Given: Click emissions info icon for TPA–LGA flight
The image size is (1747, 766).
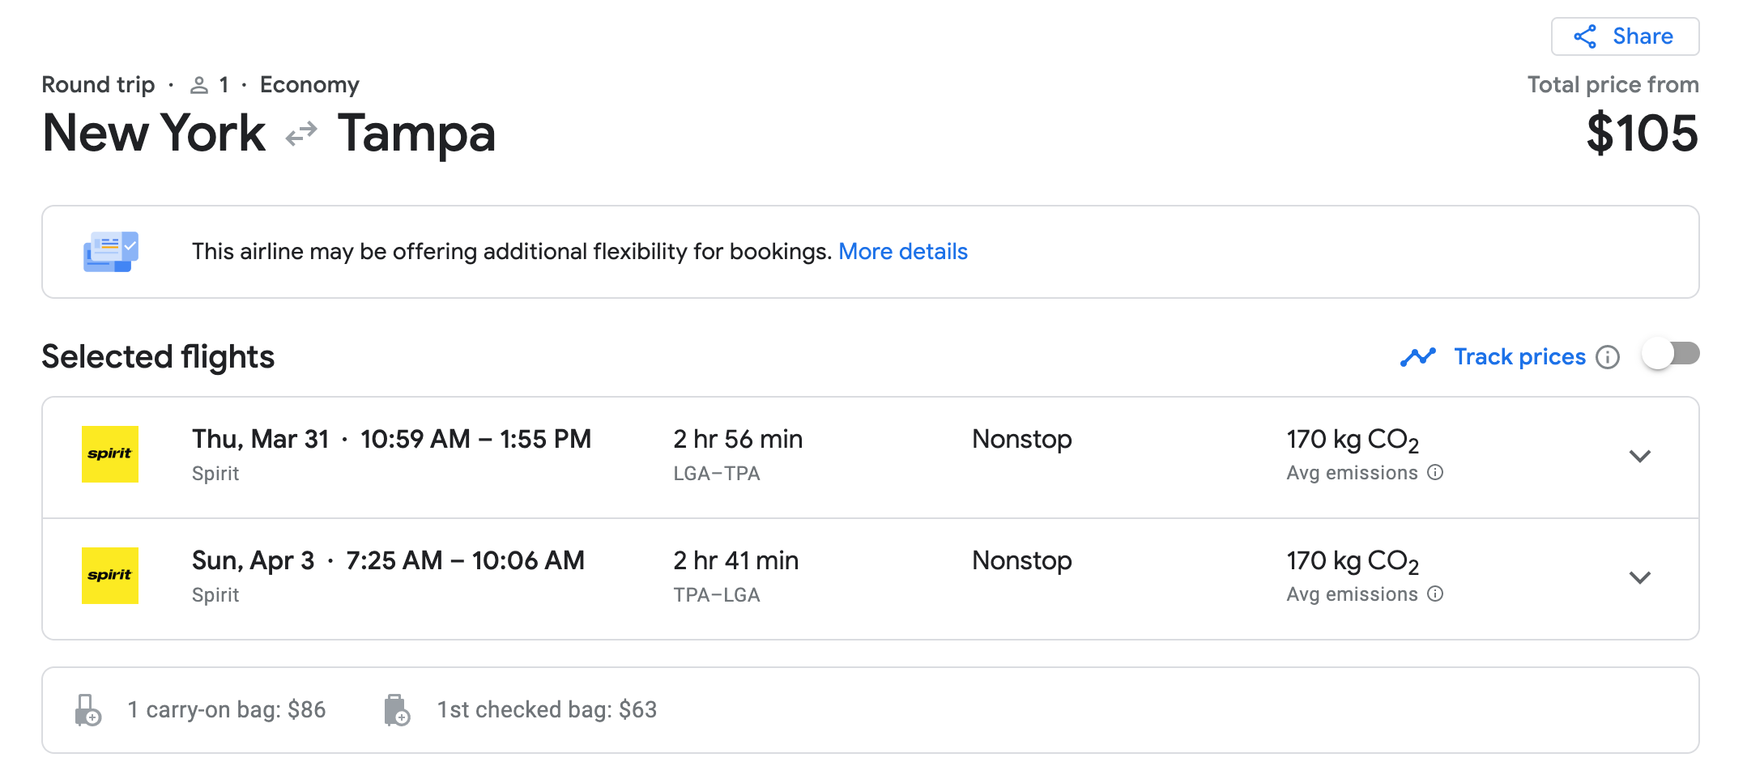Looking at the screenshot, I should pyautogui.click(x=1435, y=594).
